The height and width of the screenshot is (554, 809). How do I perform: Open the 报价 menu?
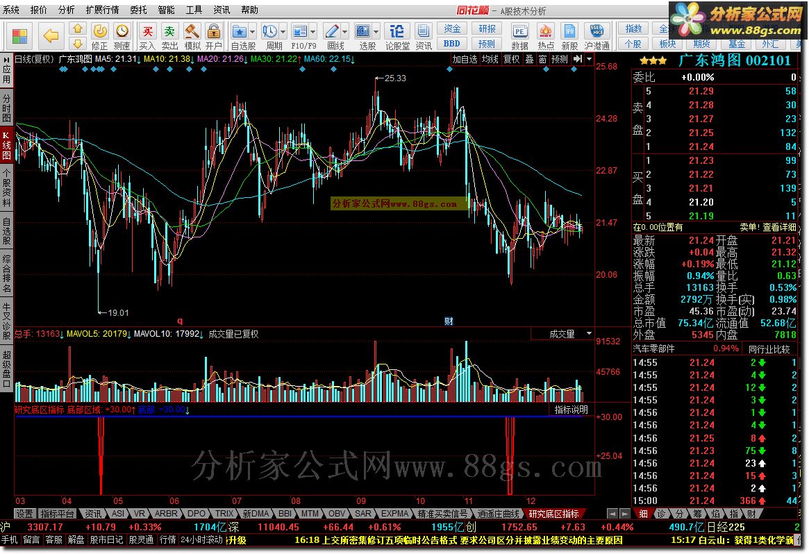click(x=39, y=10)
